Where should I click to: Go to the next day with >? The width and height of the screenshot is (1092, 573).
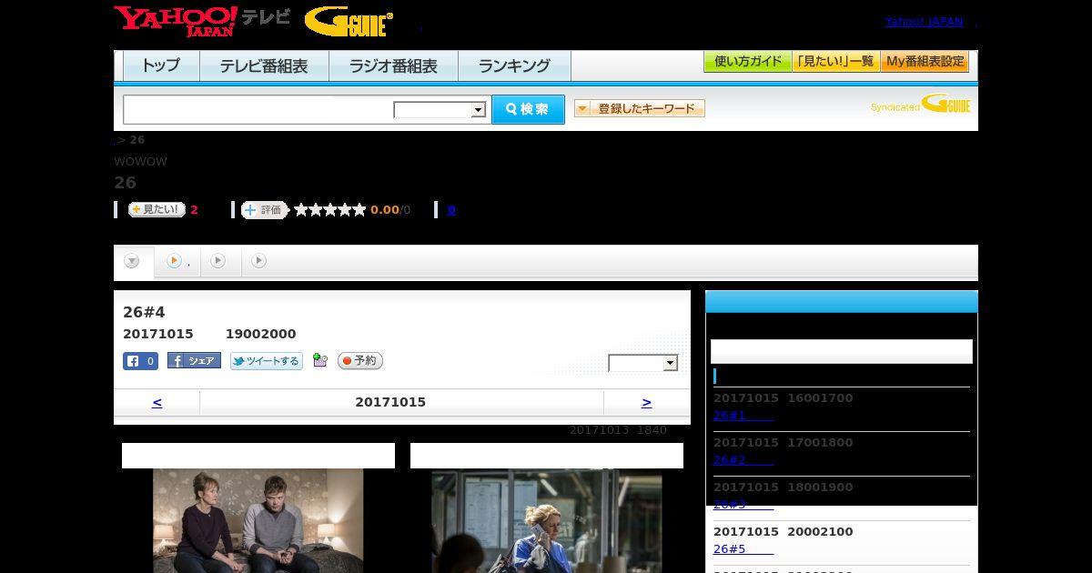pos(646,402)
